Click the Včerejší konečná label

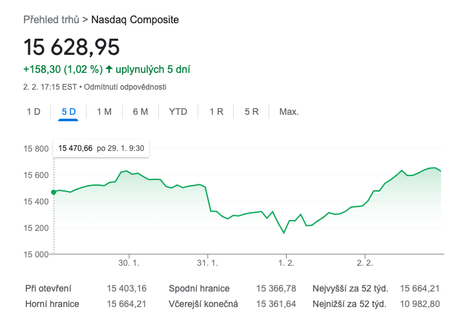203,304
